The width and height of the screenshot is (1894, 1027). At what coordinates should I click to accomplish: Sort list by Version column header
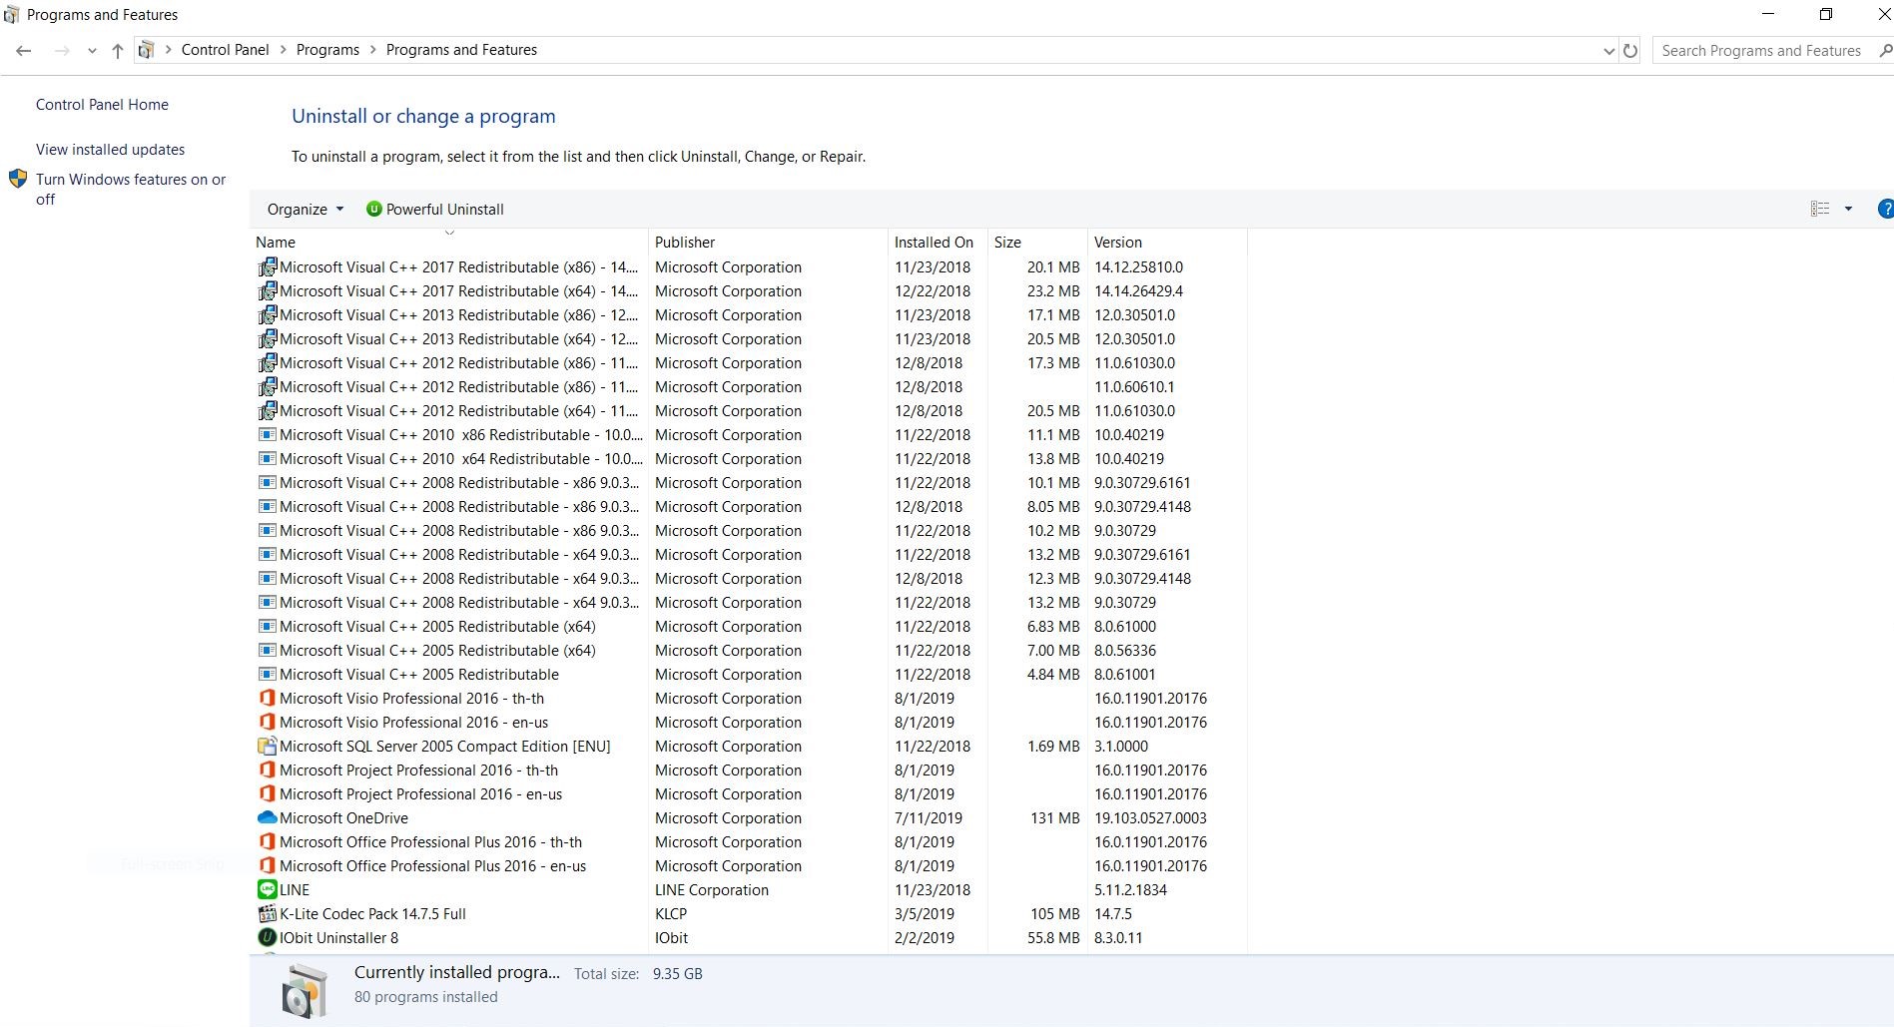click(x=1167, y=242)
